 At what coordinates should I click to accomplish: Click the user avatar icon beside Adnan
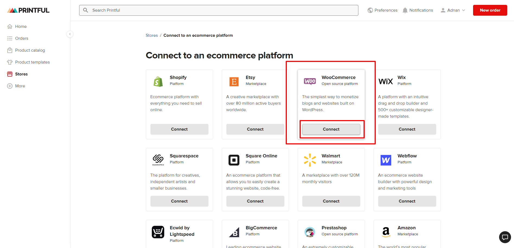point(443,10)
